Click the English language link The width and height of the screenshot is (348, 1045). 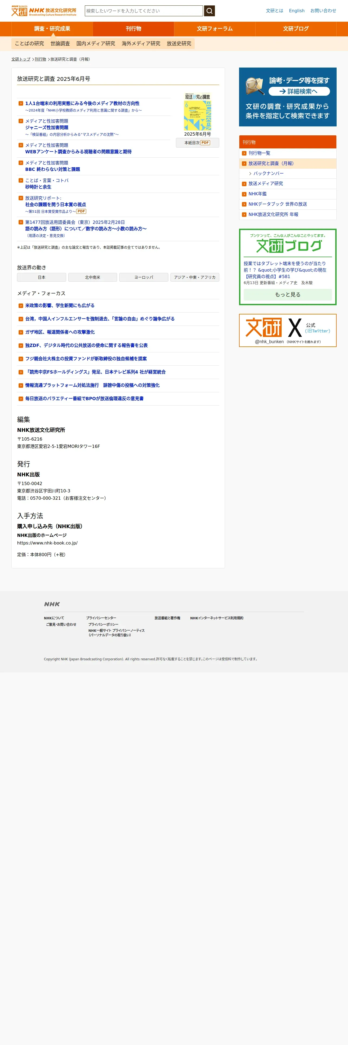pyautogui.click(x=297, y=11)
